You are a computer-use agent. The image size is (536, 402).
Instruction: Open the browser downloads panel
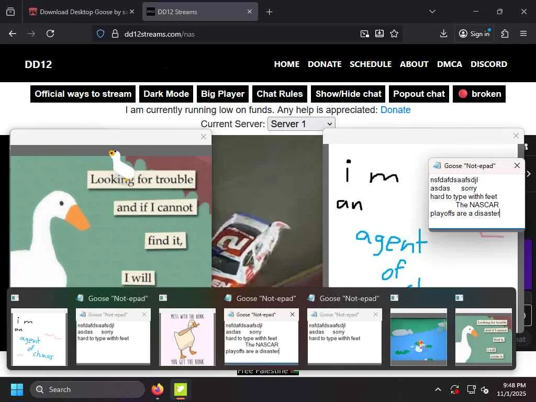444,33
